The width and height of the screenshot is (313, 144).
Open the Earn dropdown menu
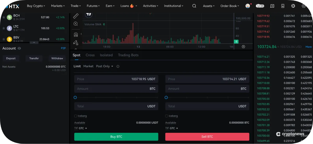pos(110,6)
